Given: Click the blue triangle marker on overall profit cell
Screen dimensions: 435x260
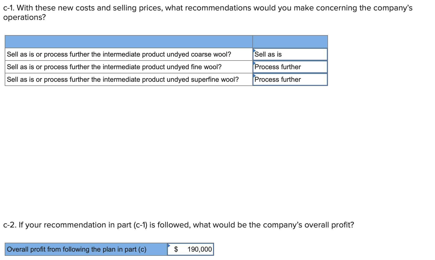Looking at the screenshot, I should (169, 245).
